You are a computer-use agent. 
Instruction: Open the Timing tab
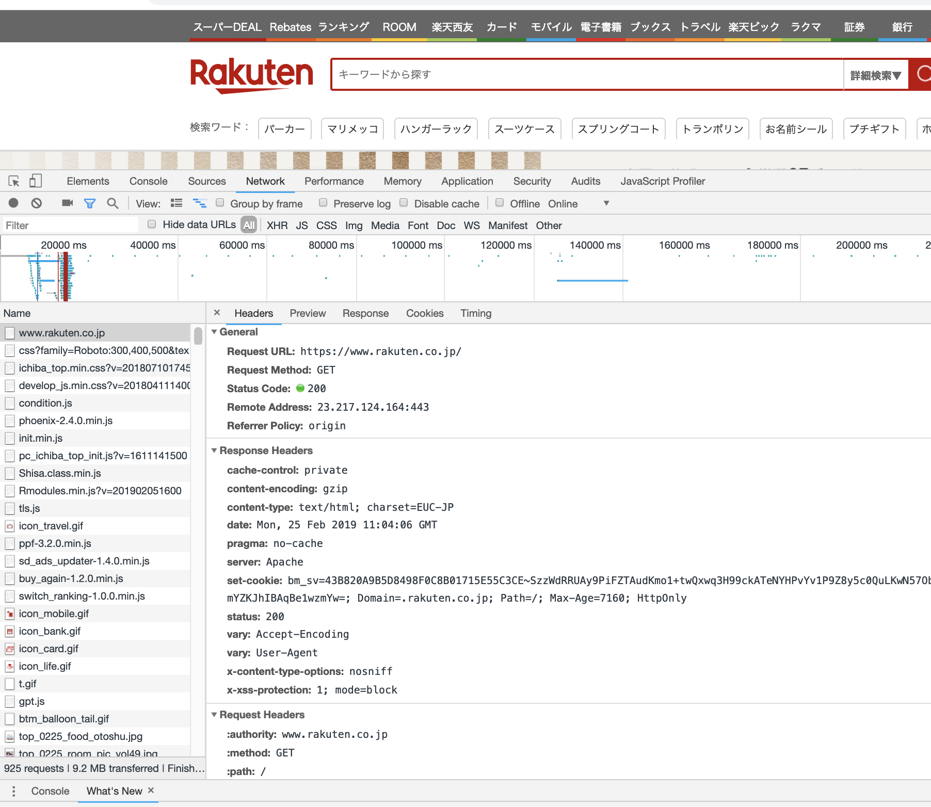475,313
